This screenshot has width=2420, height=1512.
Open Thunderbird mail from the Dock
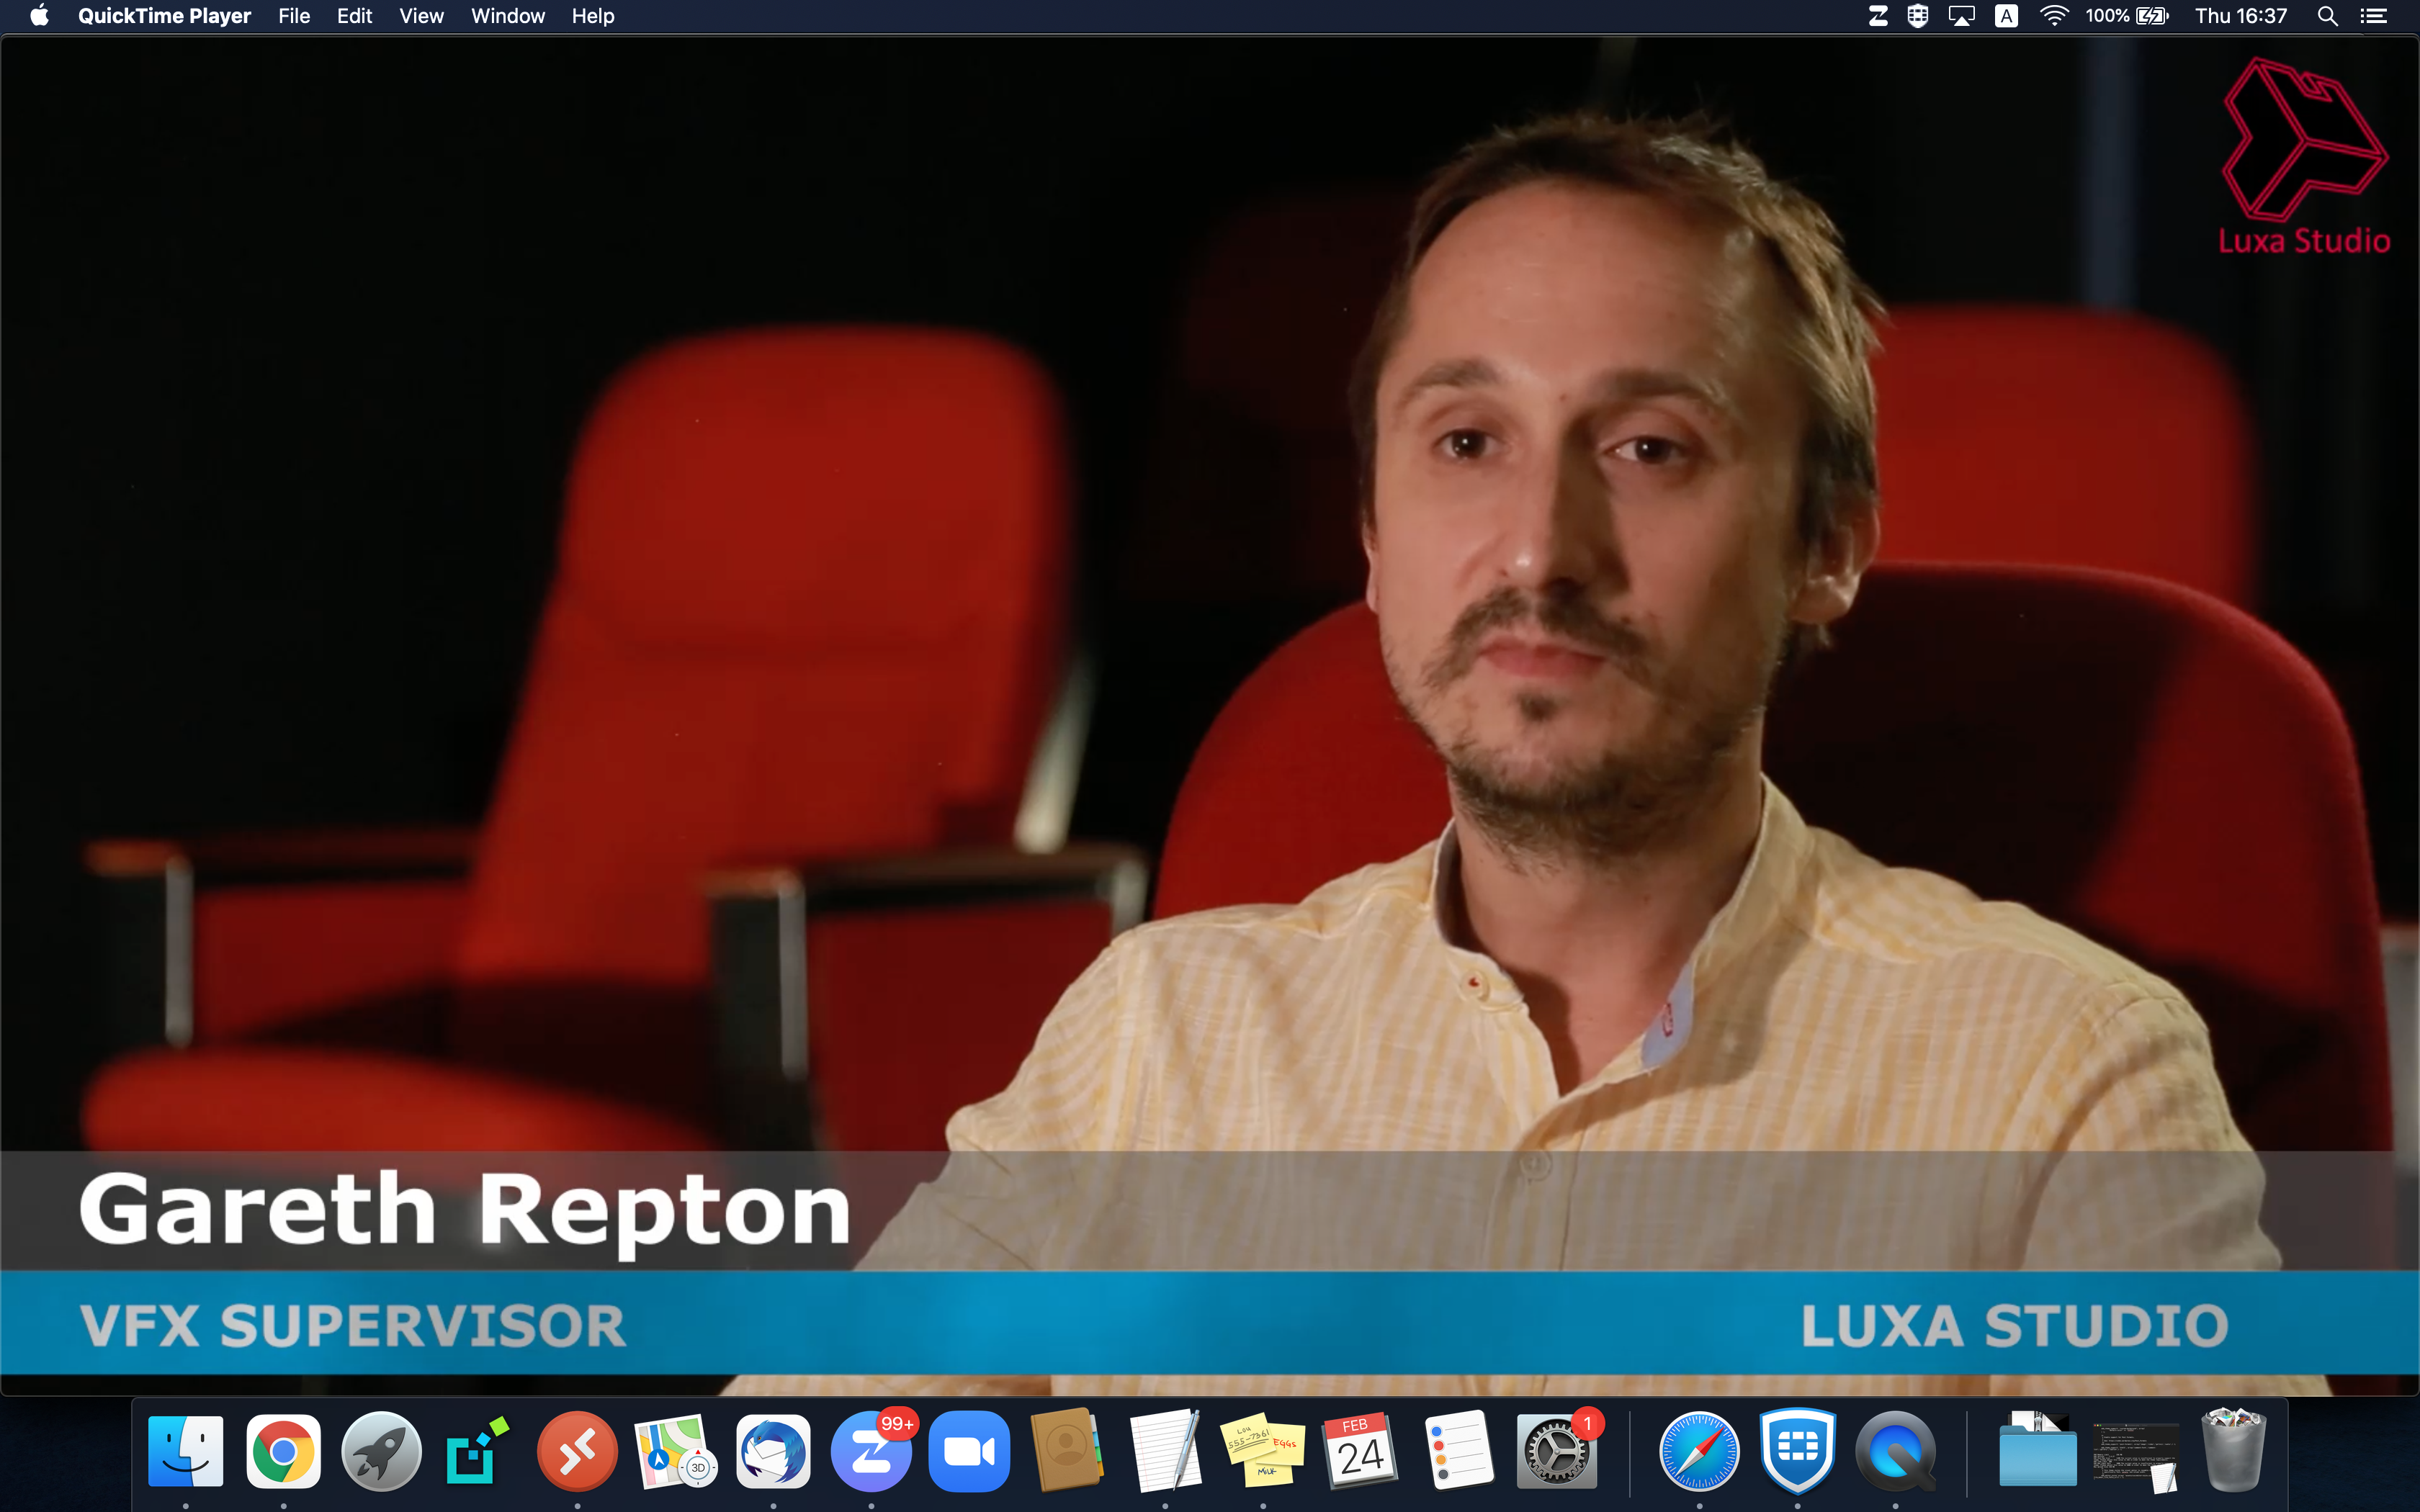(x=773, y=1450)
